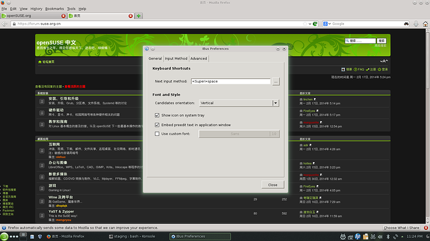
Task: Toggle Embed preedit text in application window
Action: point(157,125)
